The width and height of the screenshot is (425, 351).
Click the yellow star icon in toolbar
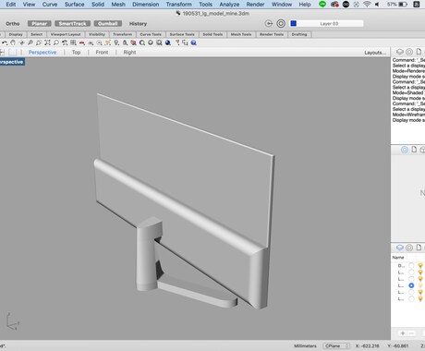pyautogui.click(x=108, y=42)
